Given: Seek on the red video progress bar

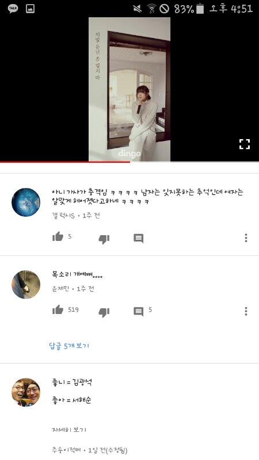Looking at the screenshot, I should tap(129, 162).
